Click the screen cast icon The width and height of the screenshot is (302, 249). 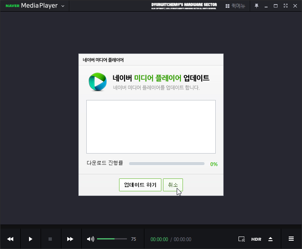241,239
